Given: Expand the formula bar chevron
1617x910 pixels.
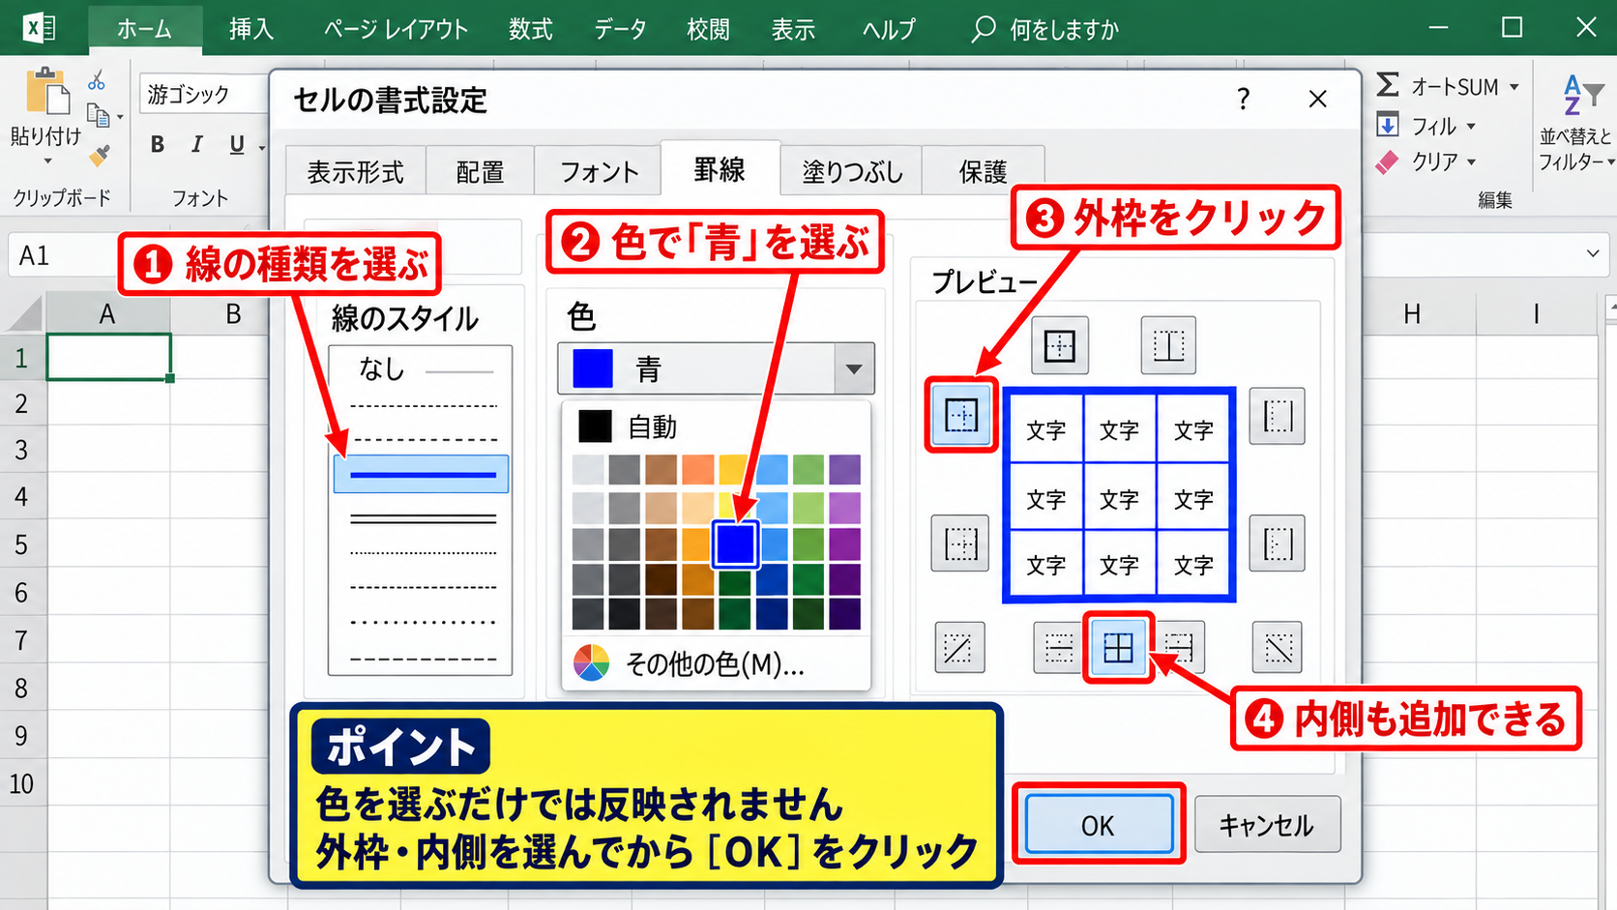Looking at the screenshot, I should pyautogui.click(x=1592, y=254).
